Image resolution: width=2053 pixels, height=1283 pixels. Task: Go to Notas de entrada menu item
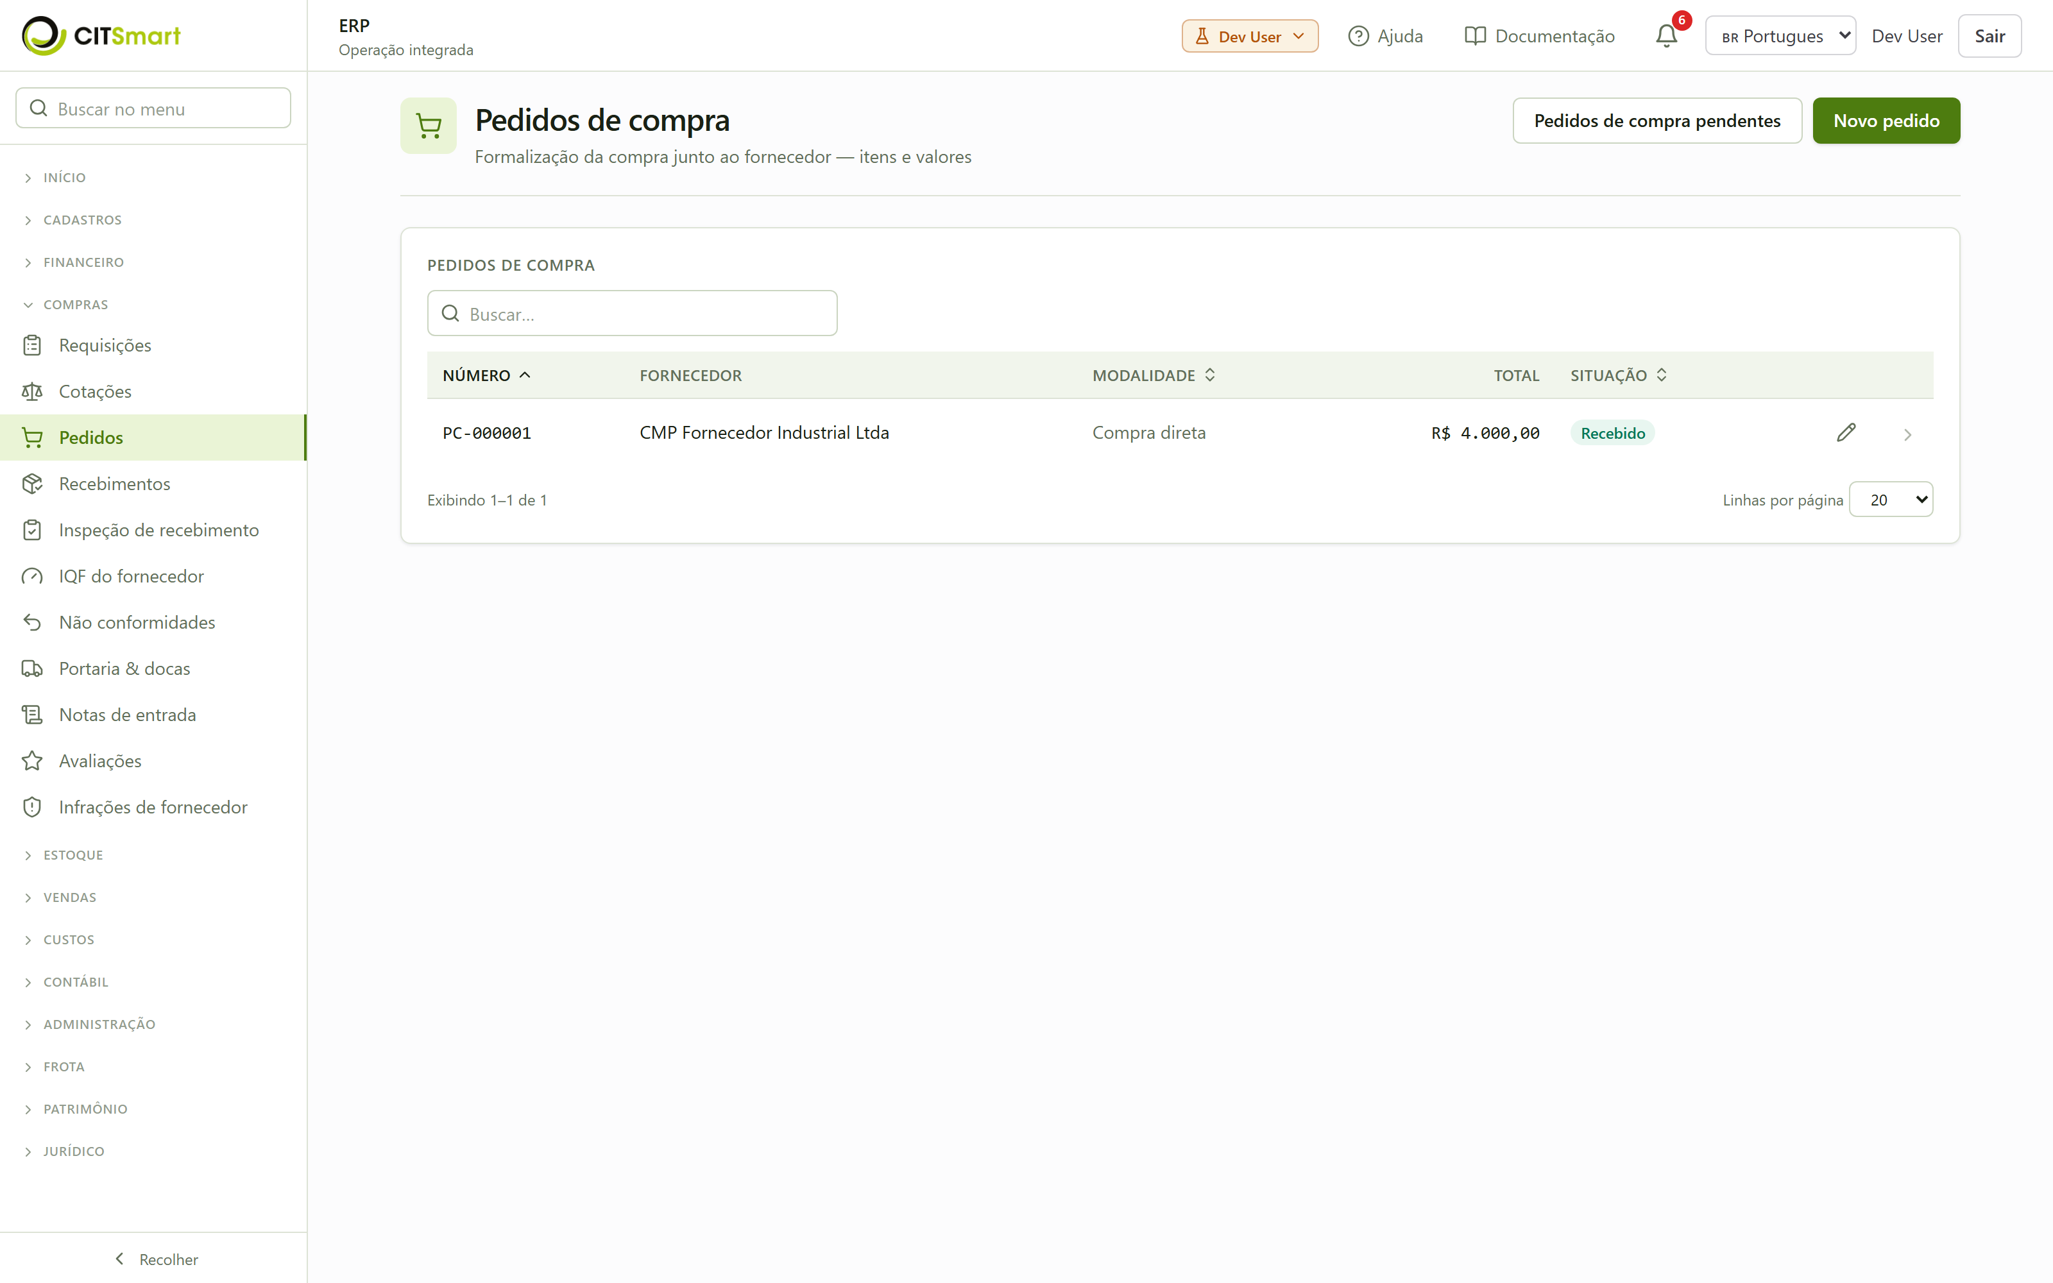pos(153,715)
